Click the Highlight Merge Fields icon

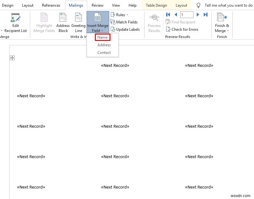pos(44,17)
